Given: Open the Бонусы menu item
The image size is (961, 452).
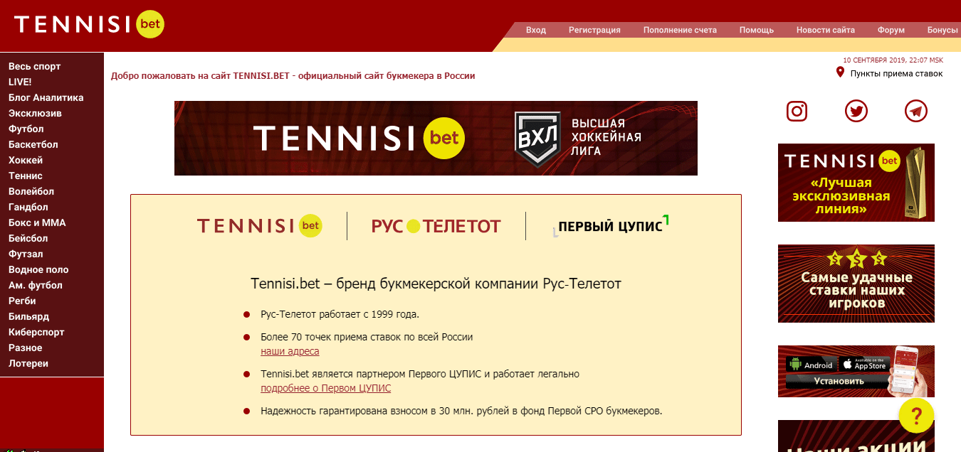Looking at the screenshot, I should click(x=942, y=30).
